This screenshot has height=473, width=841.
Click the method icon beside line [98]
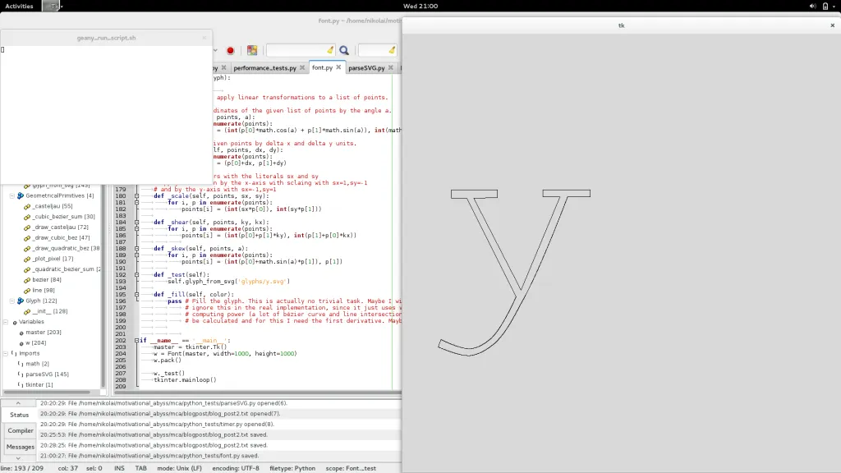click(27, 291)
